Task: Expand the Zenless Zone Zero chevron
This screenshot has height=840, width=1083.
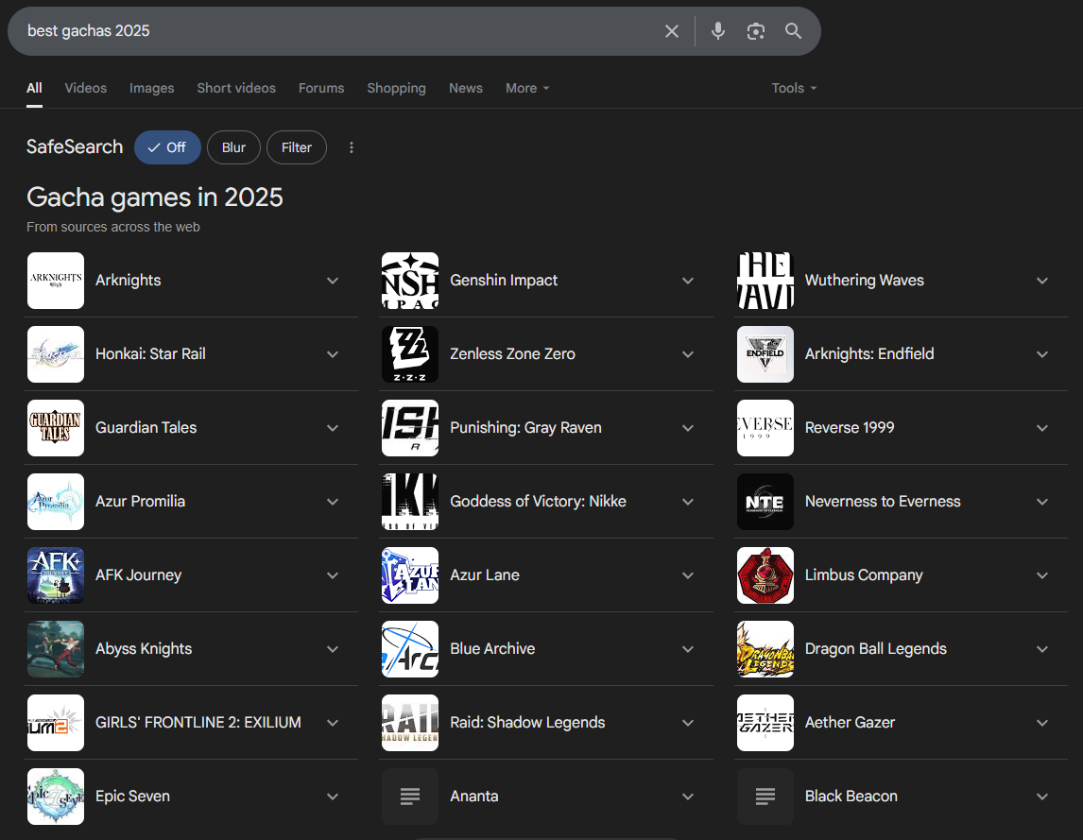Action: (x=688, y=354)
